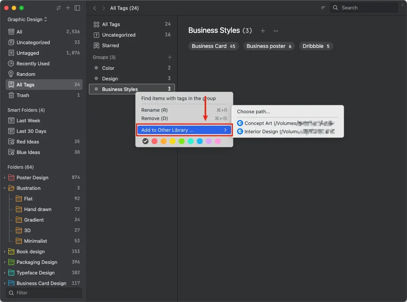Open the Minimalist subfolder
The height and width of the screenshot is (302, 407).
(x=44, y=241)
